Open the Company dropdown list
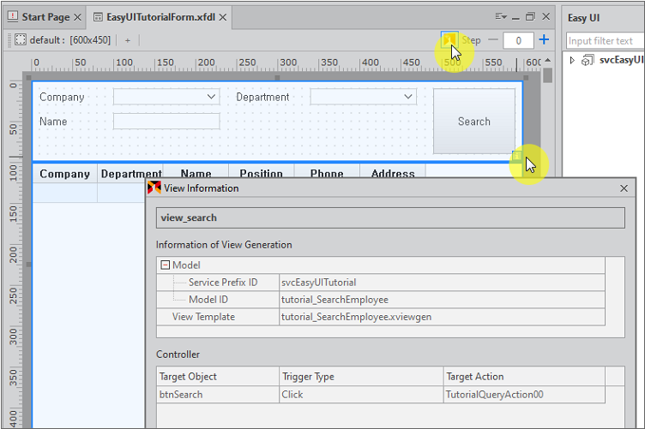645x429 pixels. click(212, 98)
